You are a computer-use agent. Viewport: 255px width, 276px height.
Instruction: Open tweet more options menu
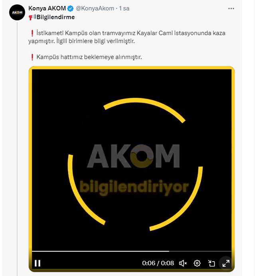tap(231, 8)
